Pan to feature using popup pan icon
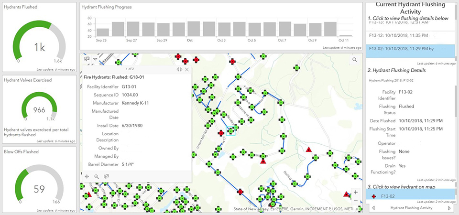 coord(87,176)
